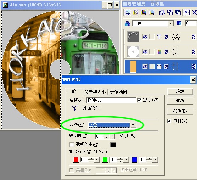Switch to the 影像地圖 tab
Viewport: 197px width, 180px height.
[x=118, y=92]
